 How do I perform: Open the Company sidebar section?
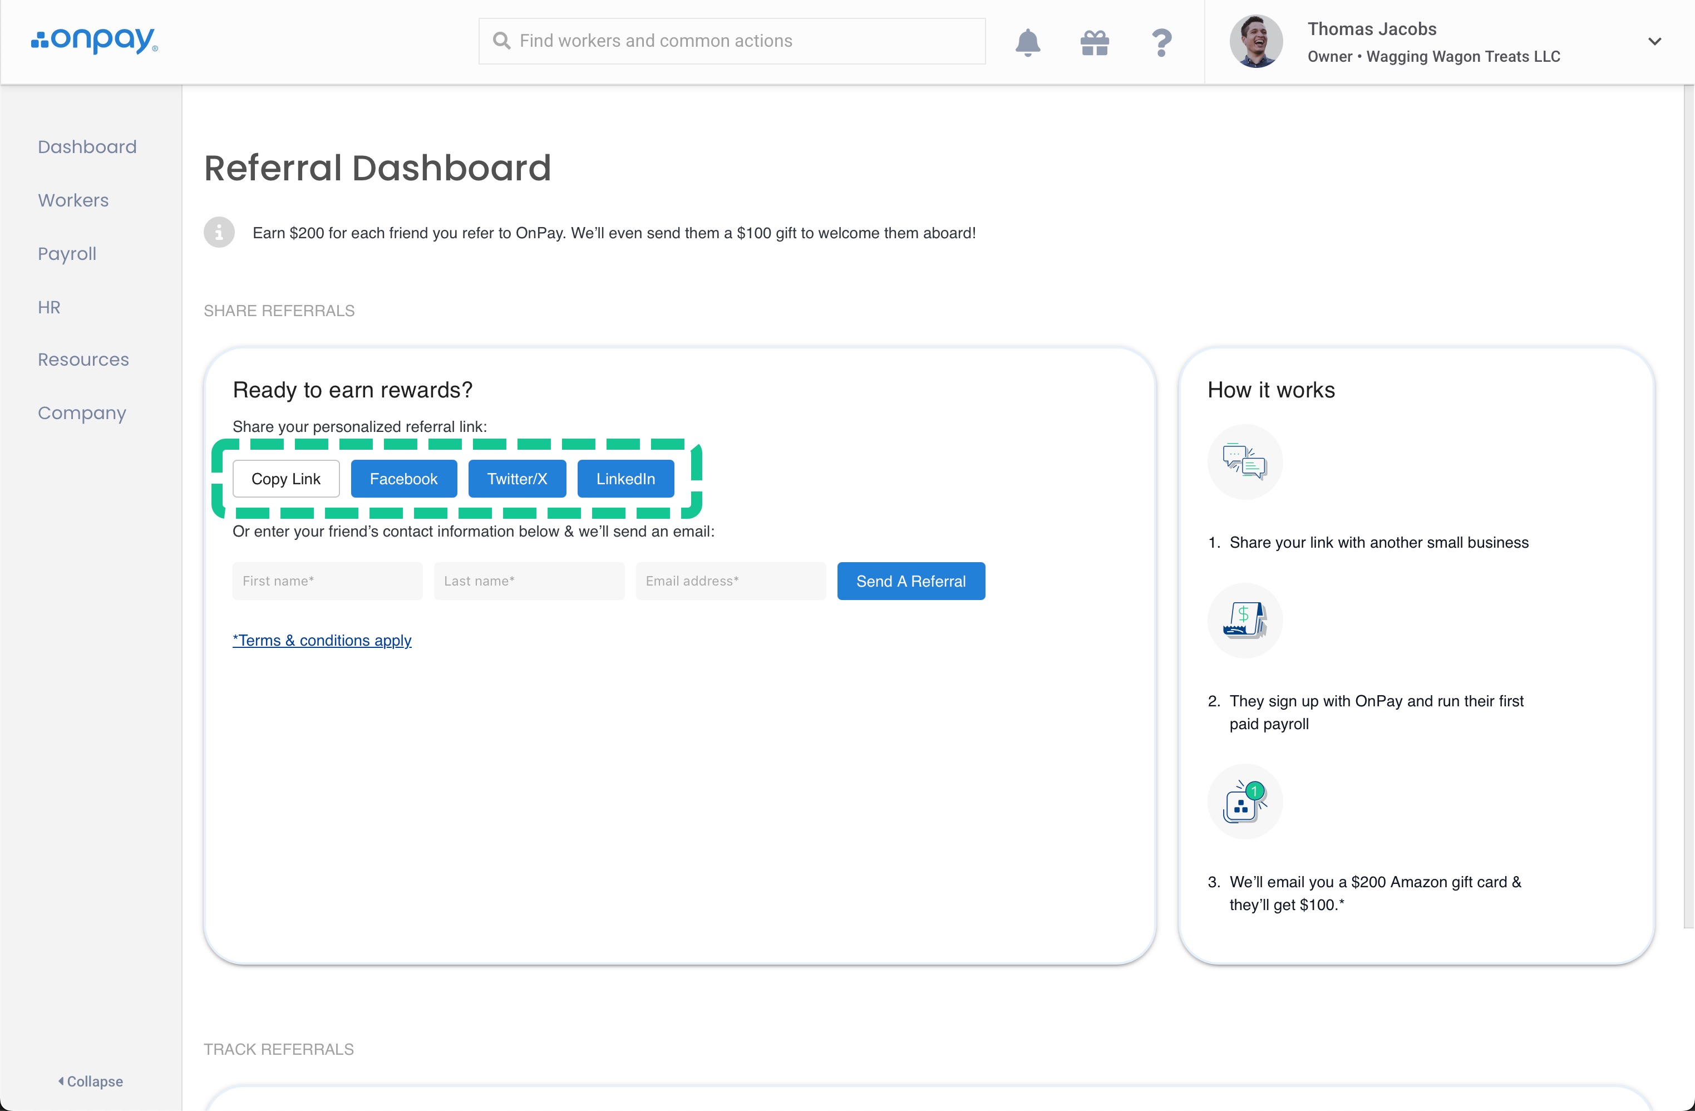pyautogui.click(x=82, y=413)
